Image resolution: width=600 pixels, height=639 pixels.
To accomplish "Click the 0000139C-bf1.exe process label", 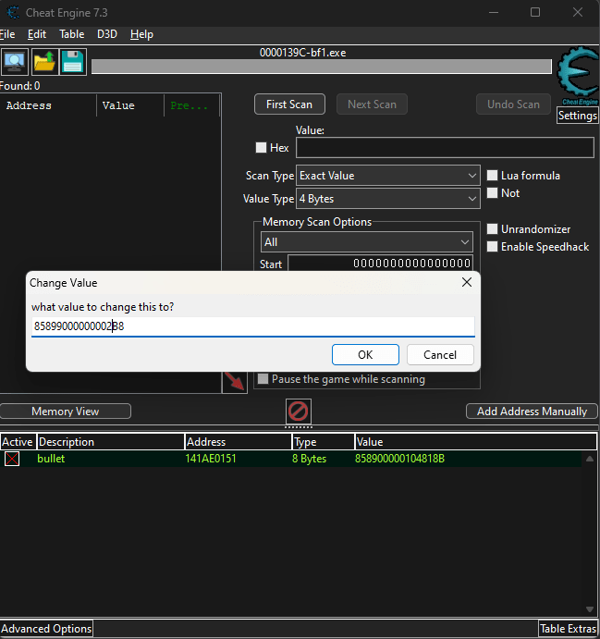I will click(x=302, y=53).
